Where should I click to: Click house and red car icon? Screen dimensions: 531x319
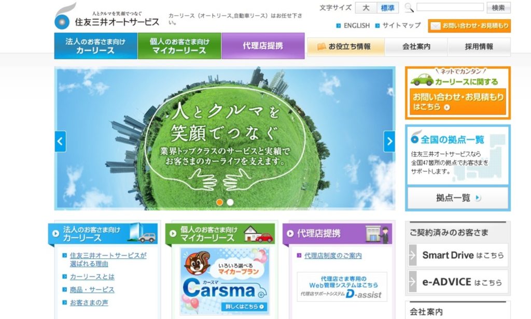(258, 234)
